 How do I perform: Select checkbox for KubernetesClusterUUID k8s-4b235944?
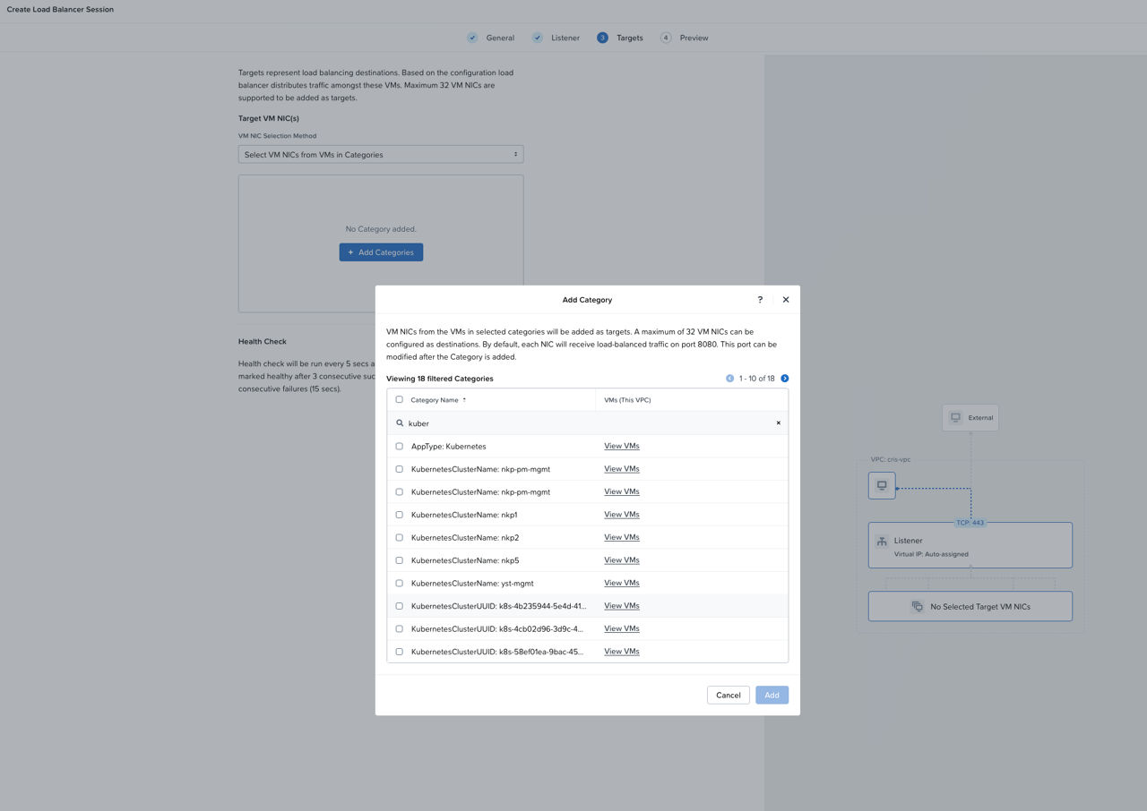pos(400,606)
